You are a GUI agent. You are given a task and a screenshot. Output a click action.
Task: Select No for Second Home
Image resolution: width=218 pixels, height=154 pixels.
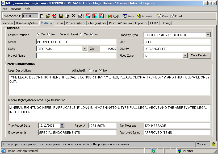[92, 34]
